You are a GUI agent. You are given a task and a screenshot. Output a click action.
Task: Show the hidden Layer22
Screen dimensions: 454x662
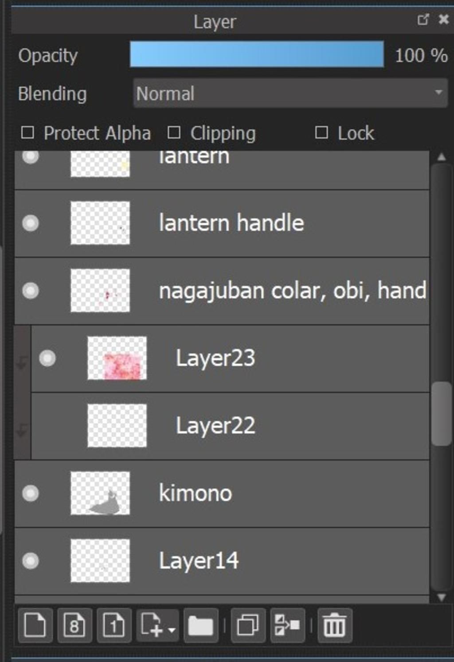(47, 426)
